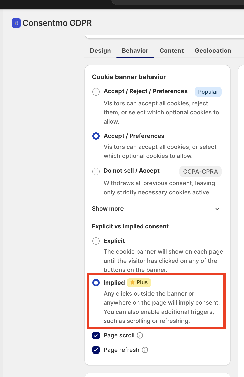Screen dimensions: 244x377
Task: Click the Behavior tab
Action: coord(135,51)
